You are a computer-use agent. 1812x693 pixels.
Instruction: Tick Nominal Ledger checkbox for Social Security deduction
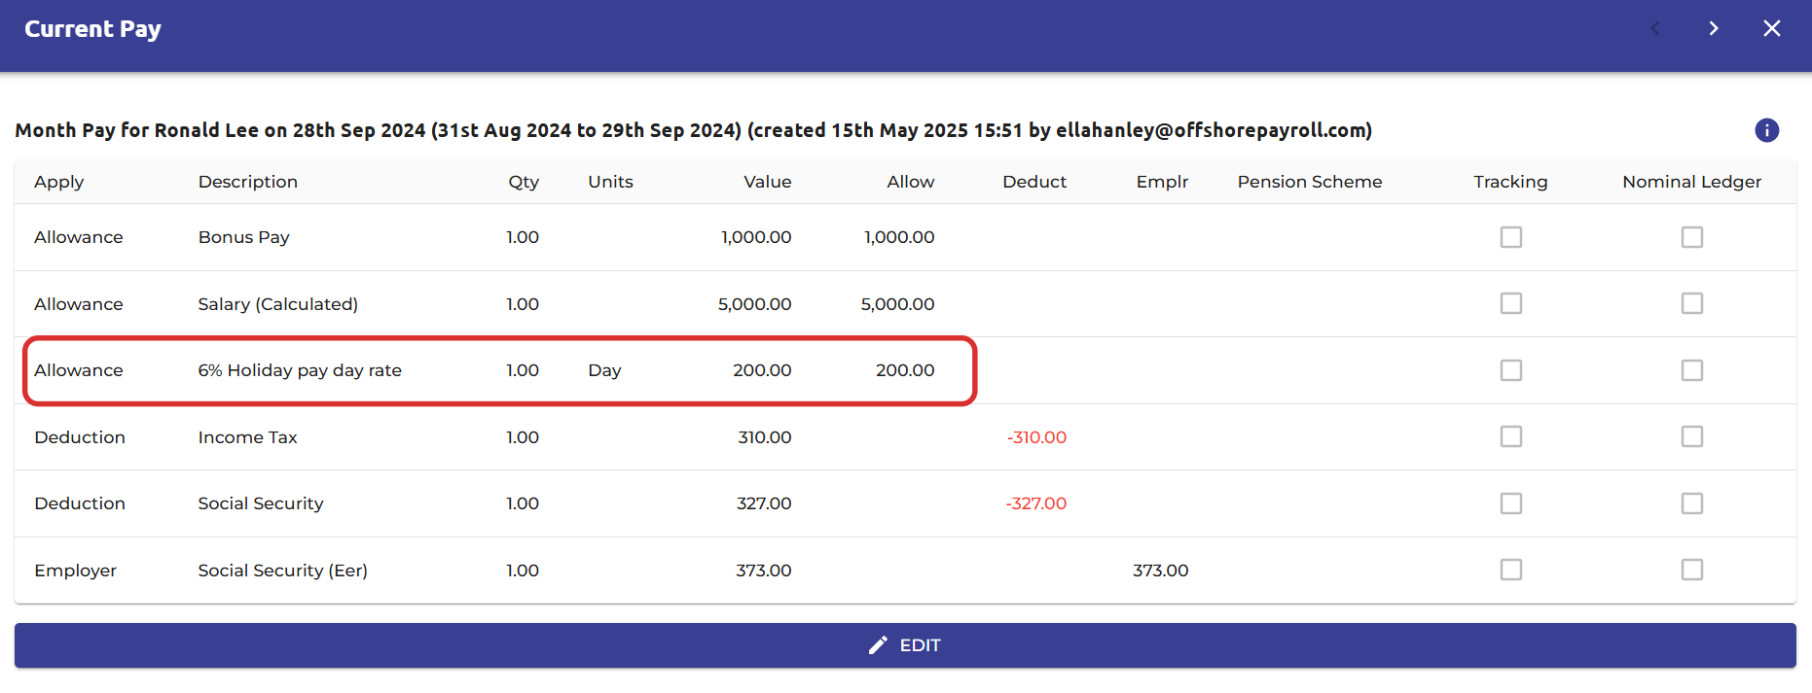point(1691,503)
